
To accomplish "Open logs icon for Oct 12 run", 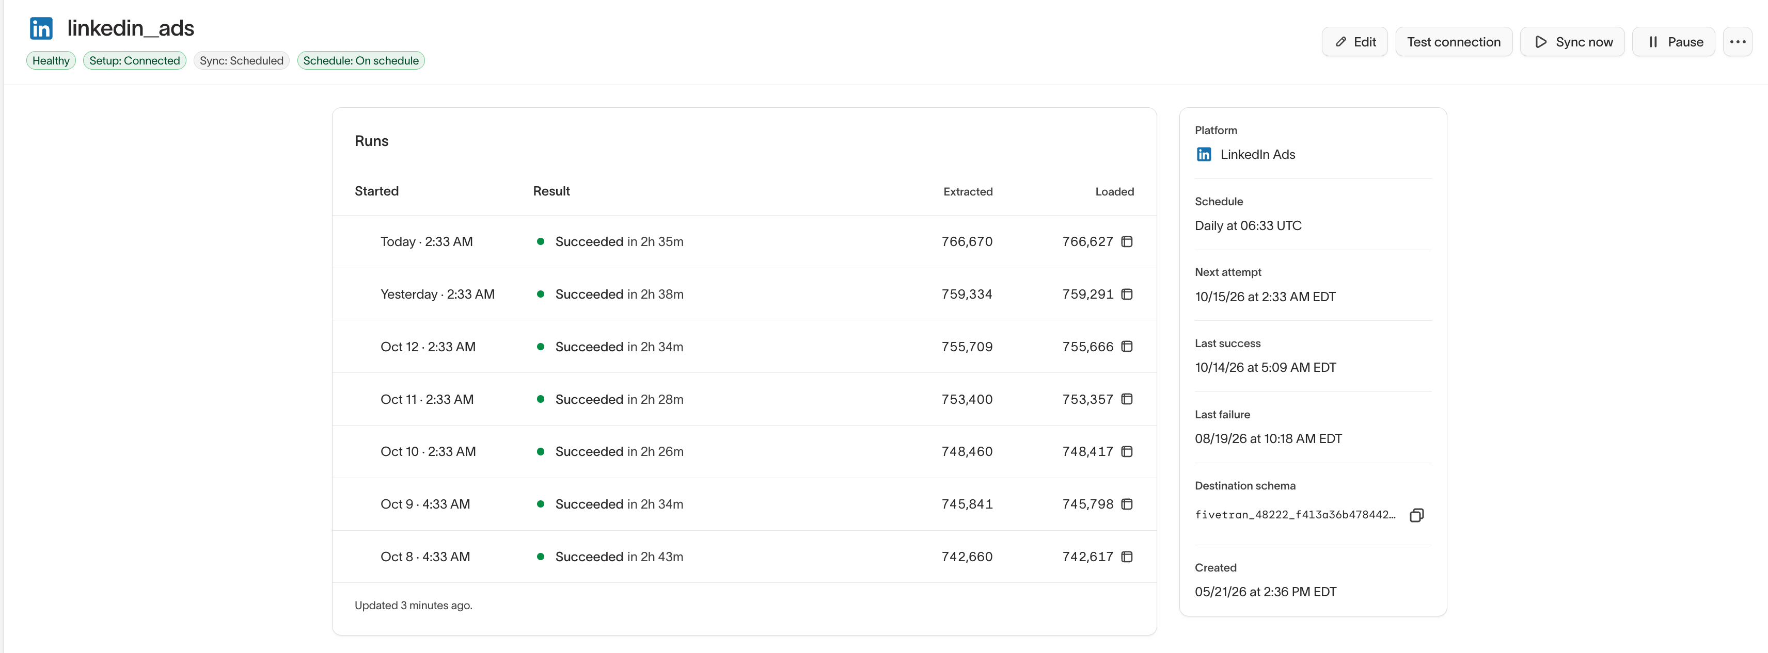I will [1126, 347].
